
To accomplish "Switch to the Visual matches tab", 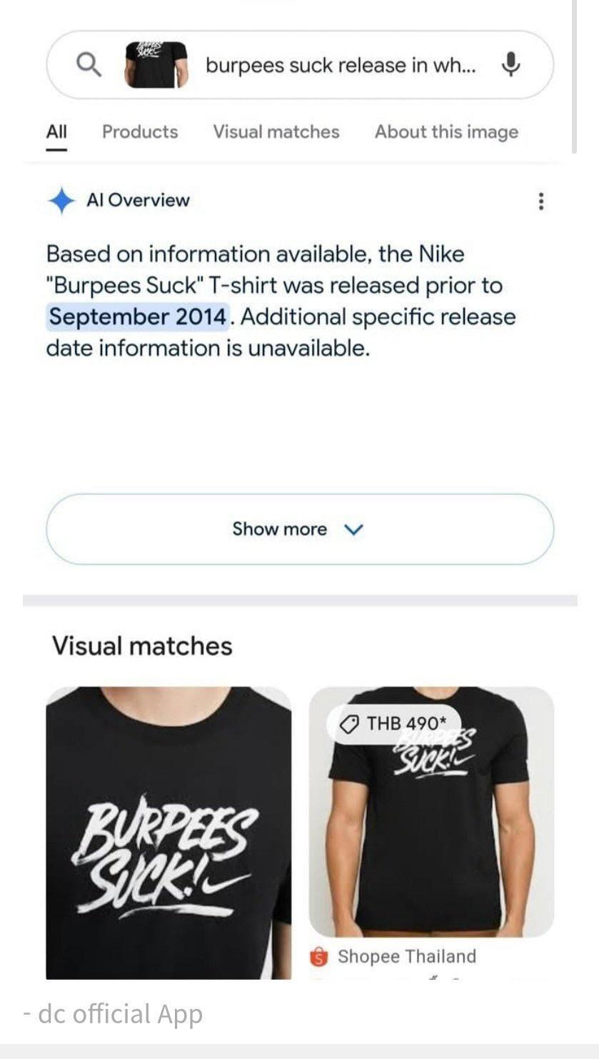I will [276, 131].
